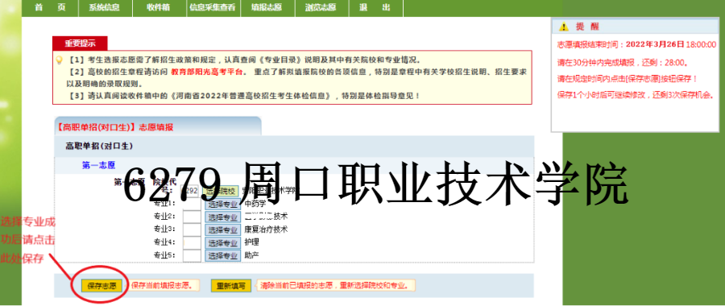Focus the 专业5 code input box
The height and width of the screenshot is (306, 725).
pyautogui.click(x=192, y=255)
